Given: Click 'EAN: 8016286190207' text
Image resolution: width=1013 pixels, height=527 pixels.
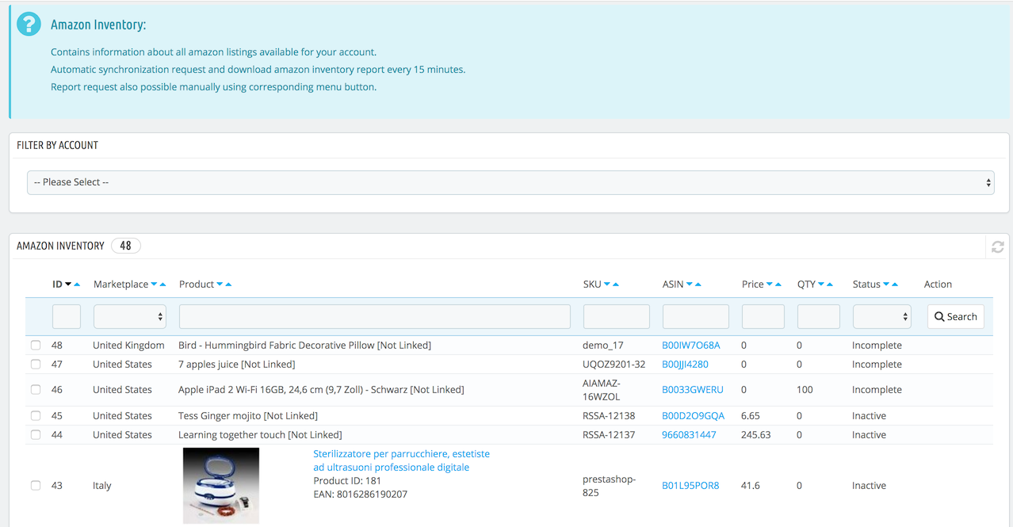Looking at the screenshot, I should point(360,495).
